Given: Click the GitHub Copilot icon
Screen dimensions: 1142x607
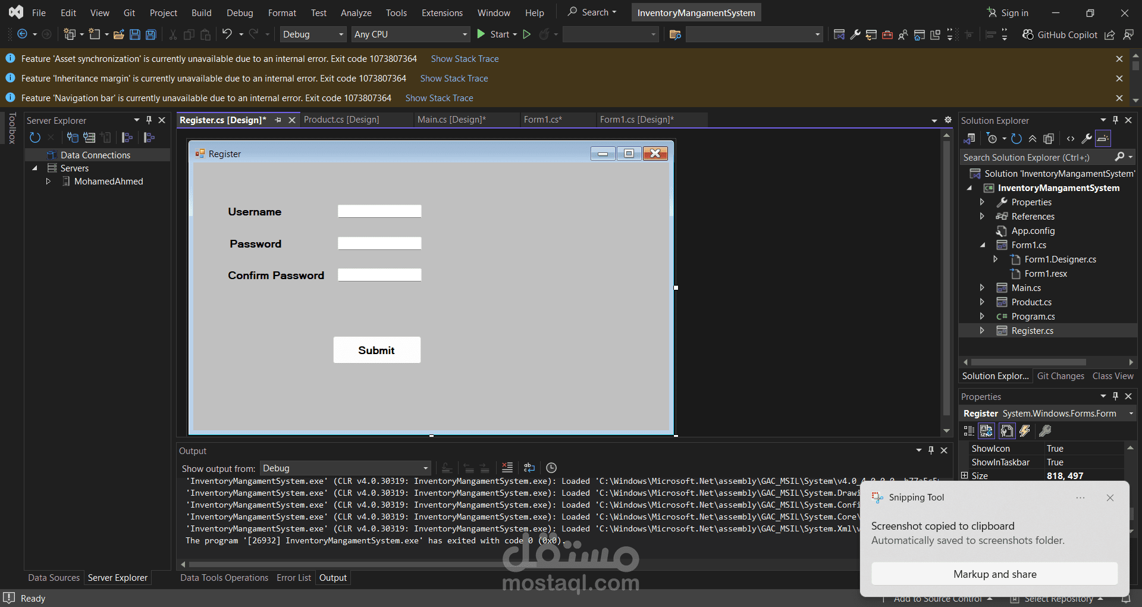Looking at the screenshot, I should pos(1028,35).
